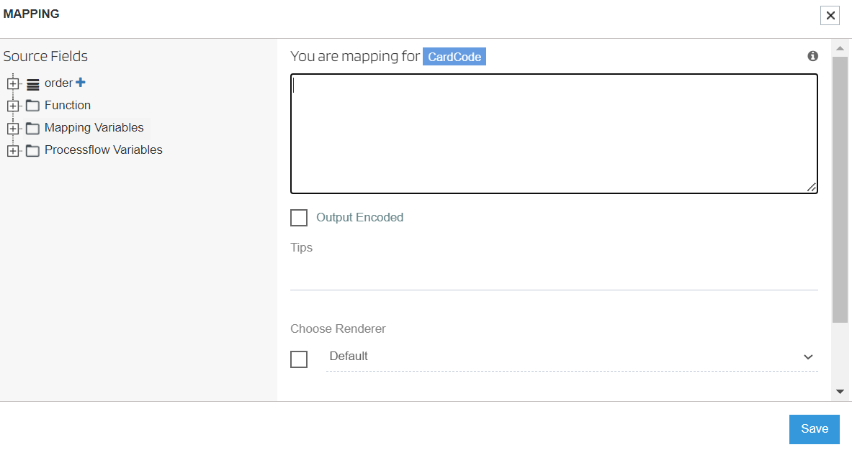This screenshot has width=852, height=455.
Task: Enable the Output Encoded checkbox
Action: (x=299, y=218)
